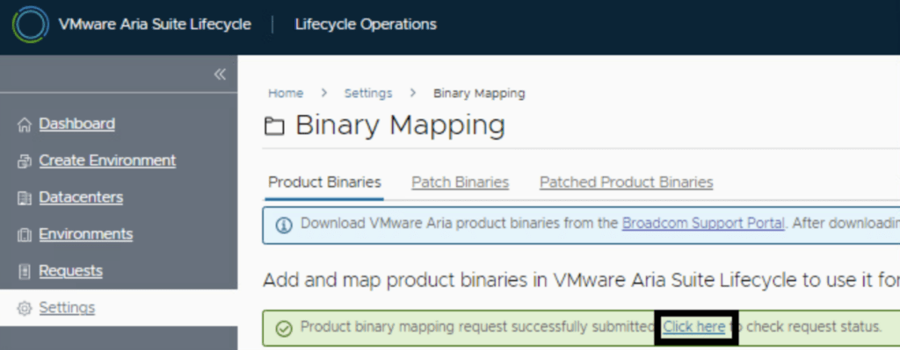Open the Requests list
900x350 pixels.
[70, 270]
